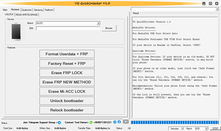Click Factory Reset + FRP button
Screen dimensions: 221x131
(x=67, y=64)
